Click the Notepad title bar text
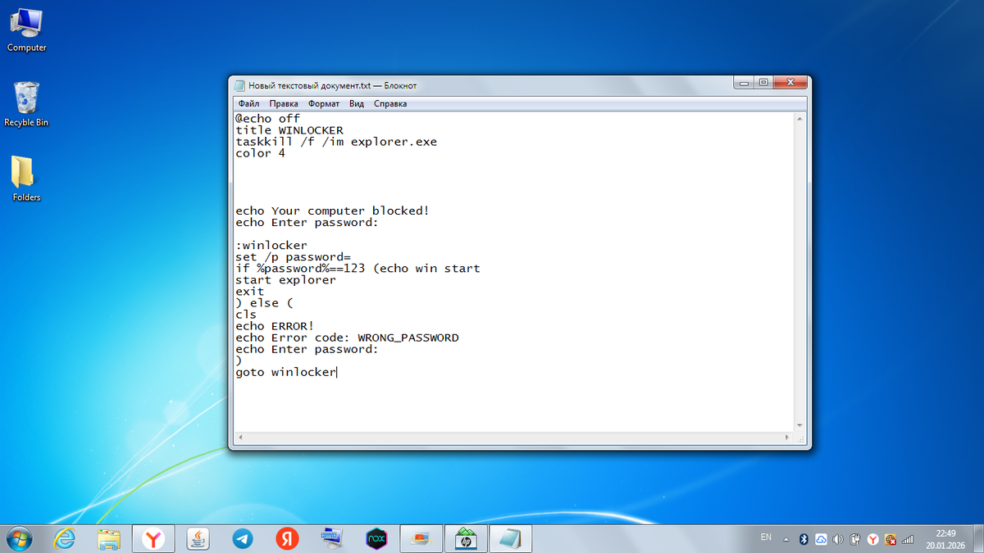Viewport: 984px width, 553px height. (x=333, y=85)
